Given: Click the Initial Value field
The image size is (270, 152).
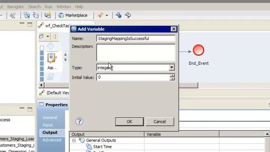Looking at the screenshot, I should [133, 77].
